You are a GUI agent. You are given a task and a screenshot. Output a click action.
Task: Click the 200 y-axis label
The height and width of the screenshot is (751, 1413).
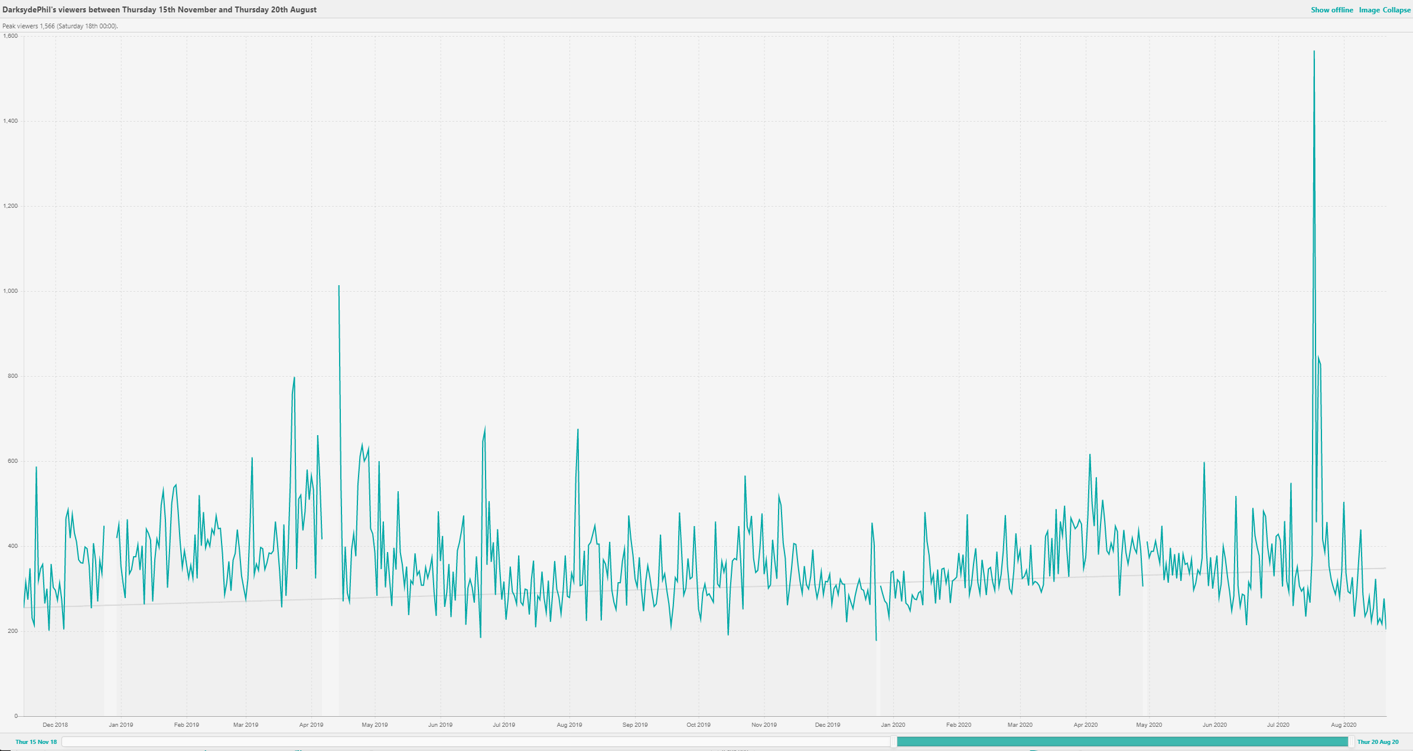tap(12, 631)
